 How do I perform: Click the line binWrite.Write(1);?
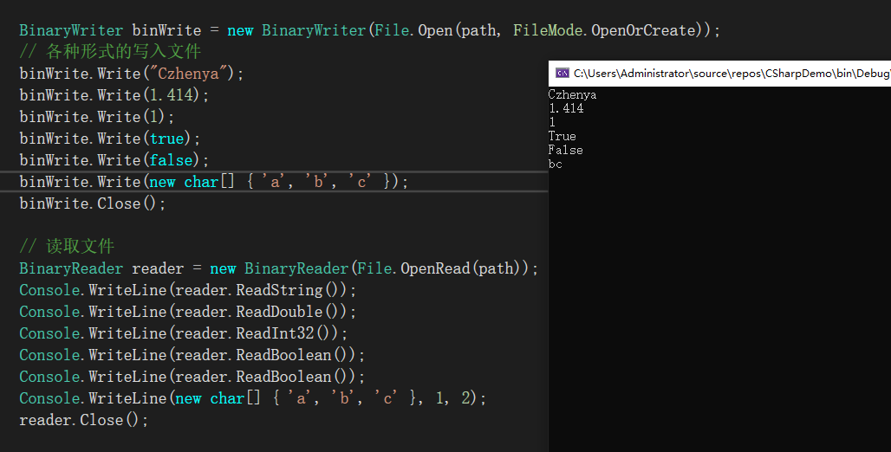click(x=96, y=117)
